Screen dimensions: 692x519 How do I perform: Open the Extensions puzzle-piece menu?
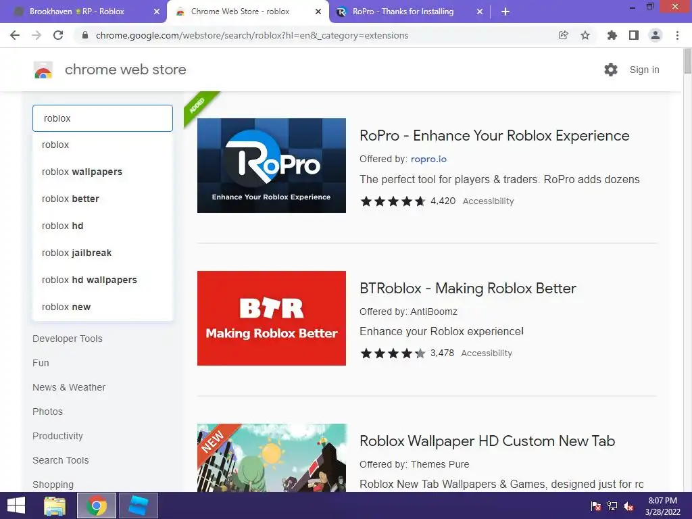612,35
